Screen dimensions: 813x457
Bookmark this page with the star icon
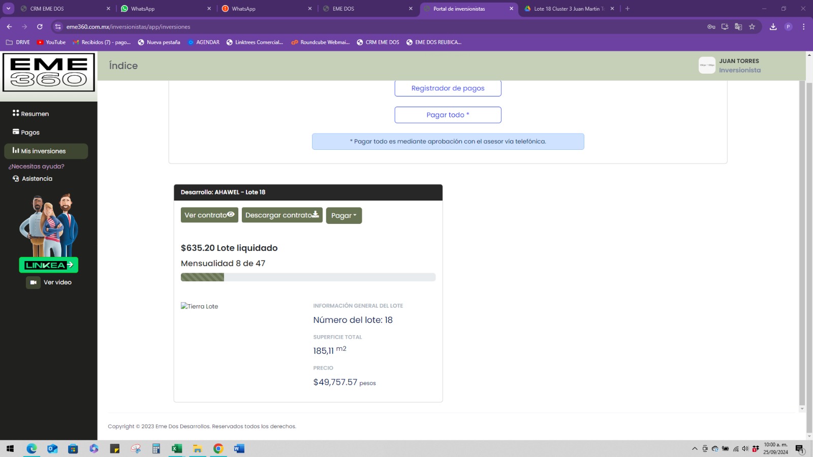752,27
